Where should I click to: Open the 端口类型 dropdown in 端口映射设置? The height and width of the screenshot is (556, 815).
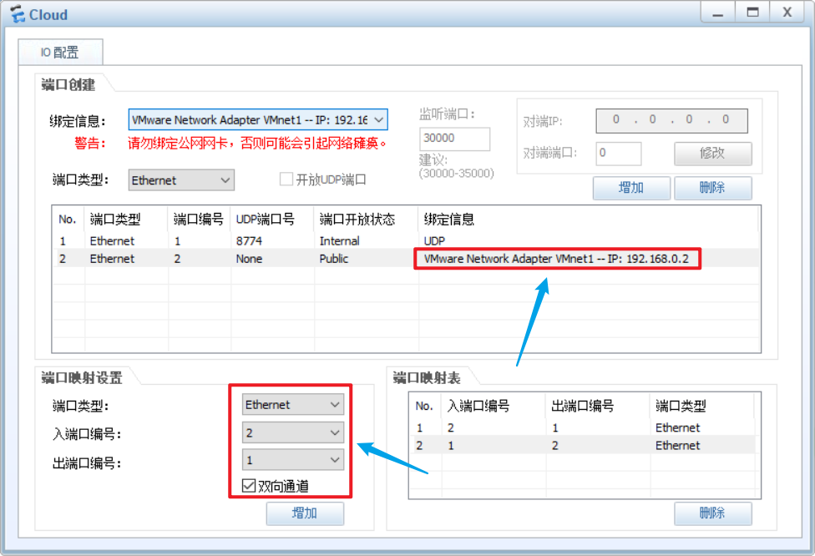click(293, 404)
